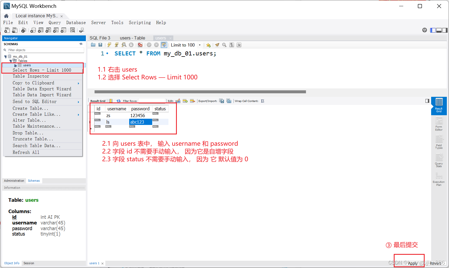Open script file folder icon in editor
Screen dimensions: 449x268
(93, 45)
